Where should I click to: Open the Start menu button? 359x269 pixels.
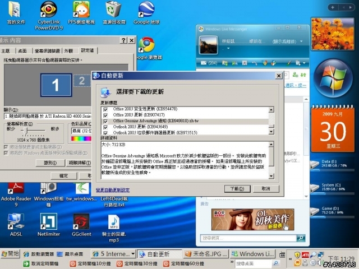pos(10,254)
